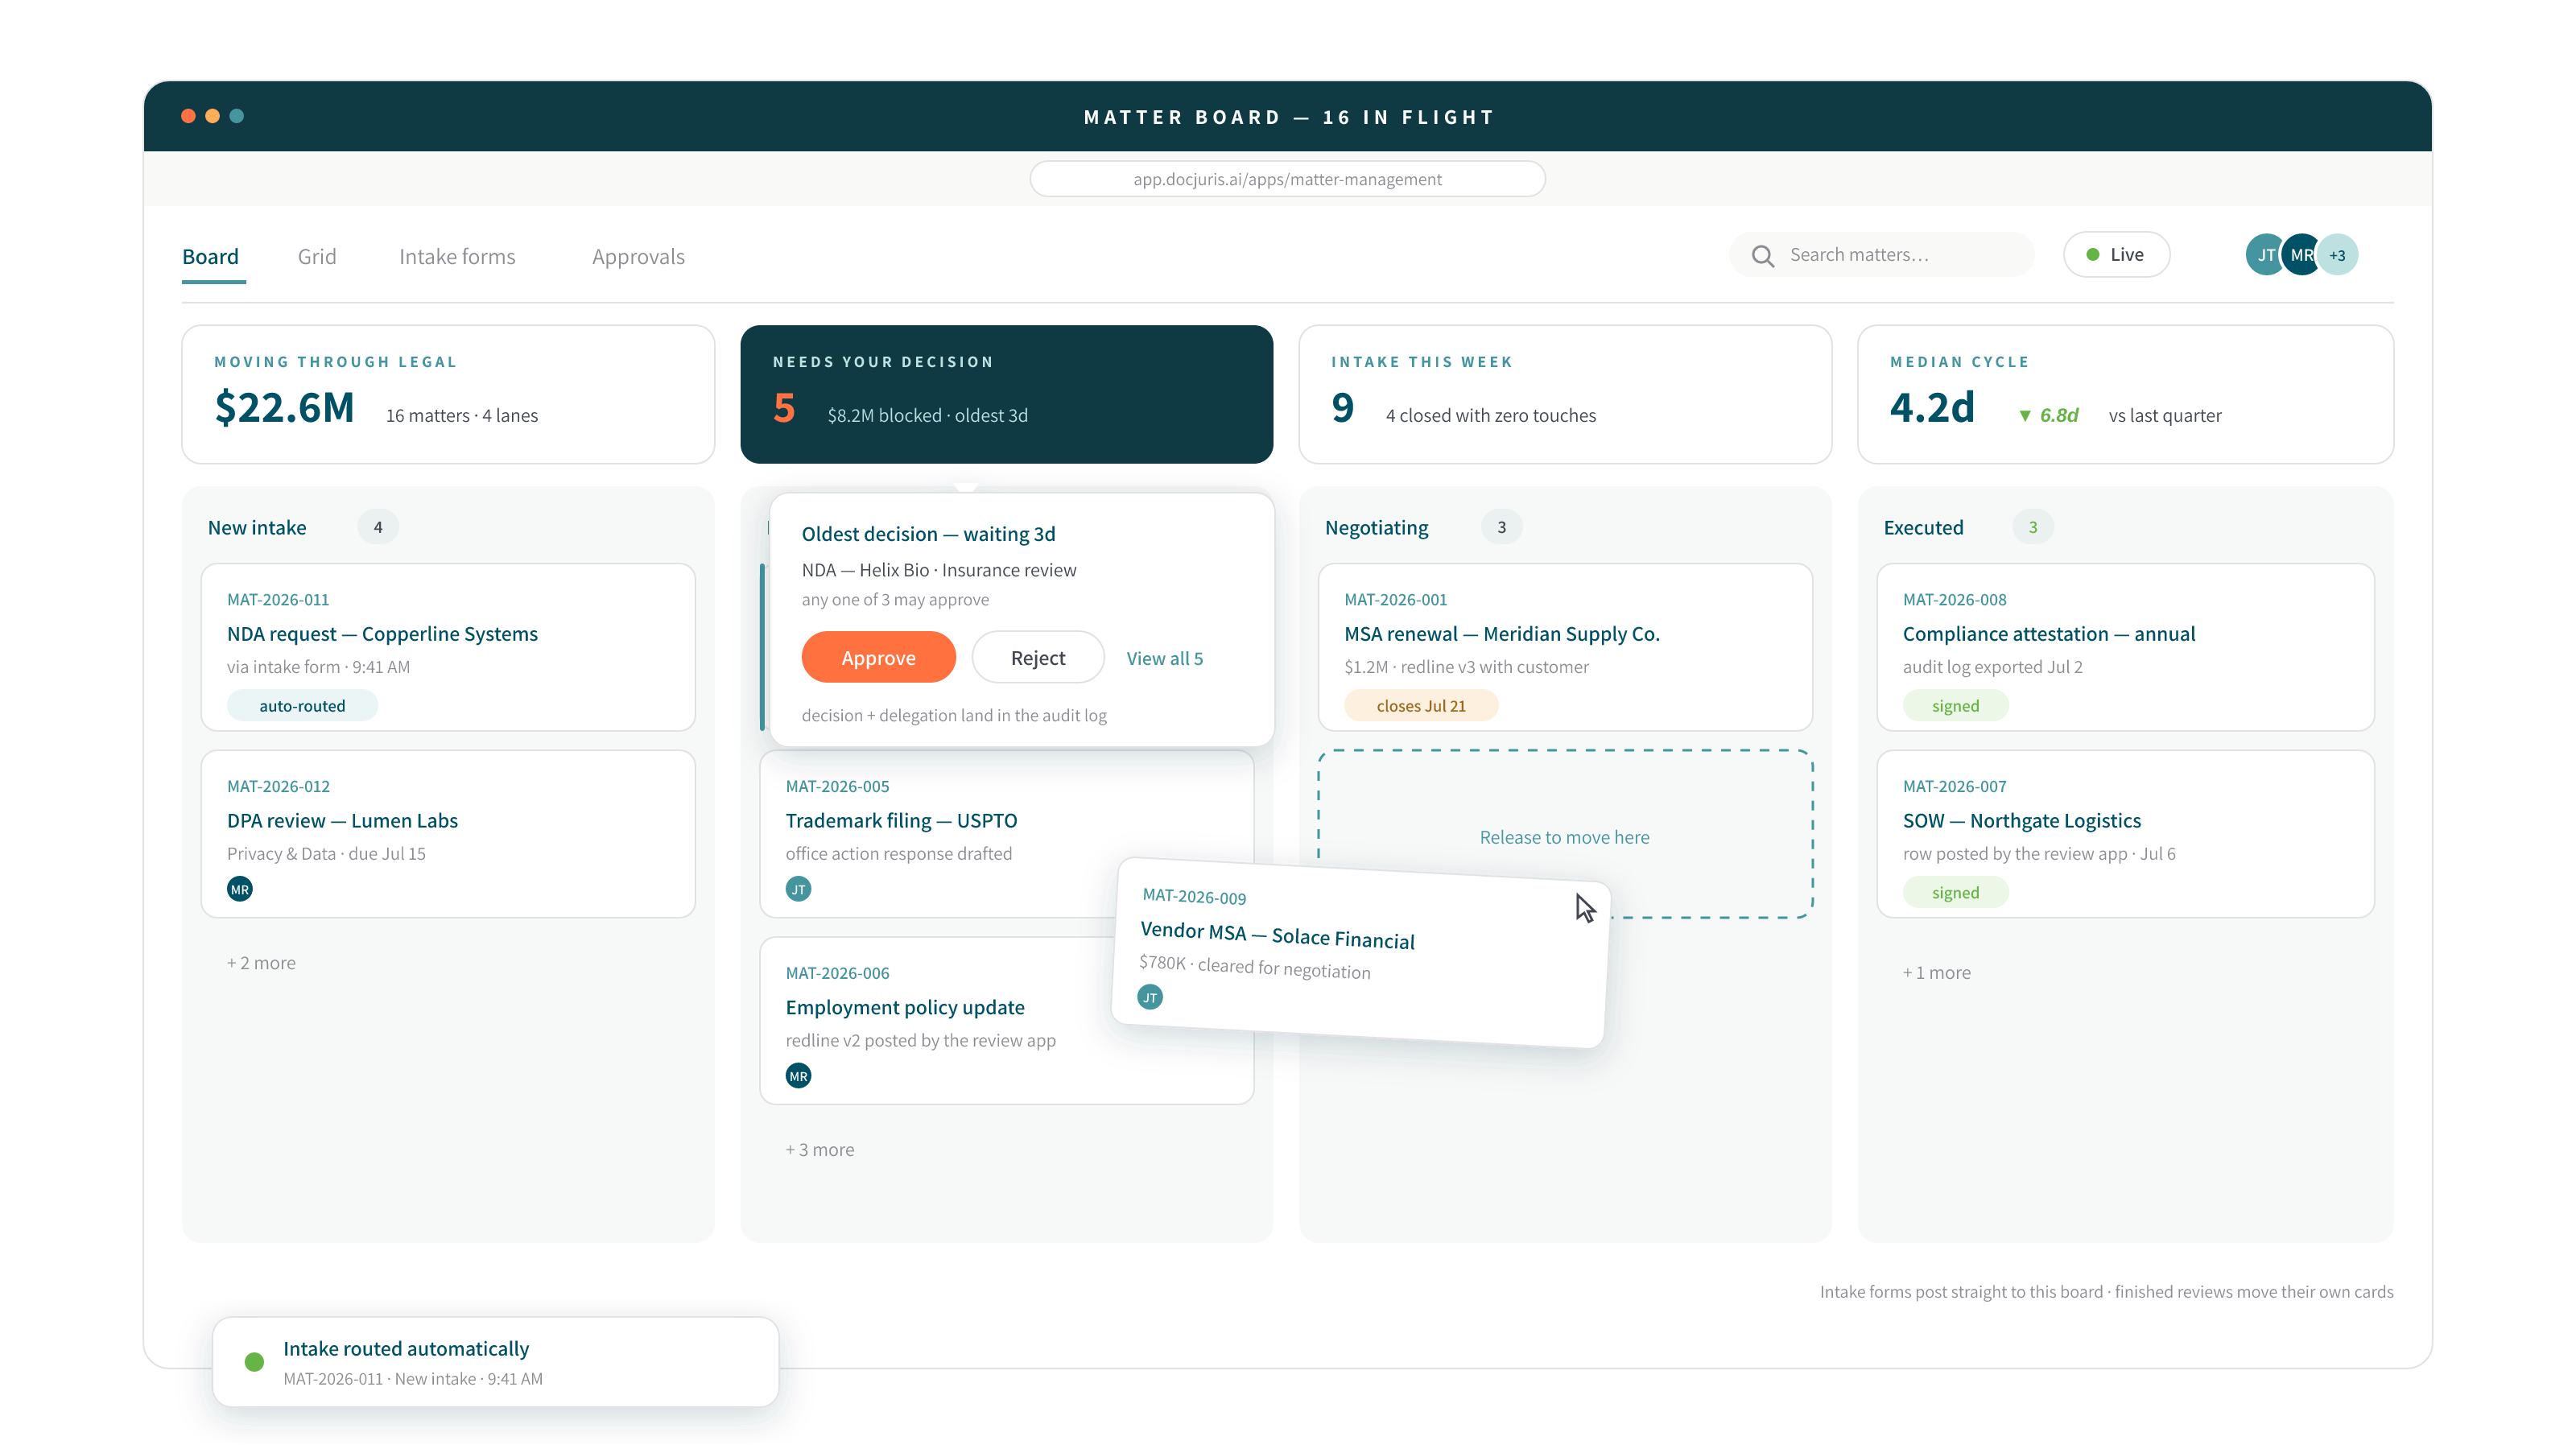Approve the Helix Bio NDA decision

point(878,658)
